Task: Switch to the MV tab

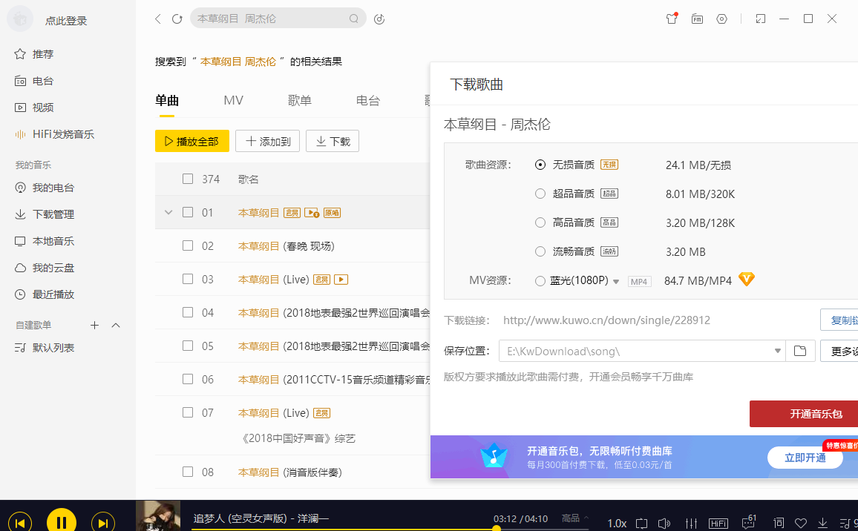Action: (233, 100)
